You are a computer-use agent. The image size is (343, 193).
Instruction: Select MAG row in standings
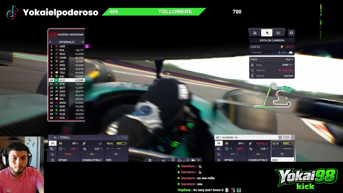click(66, 103)
